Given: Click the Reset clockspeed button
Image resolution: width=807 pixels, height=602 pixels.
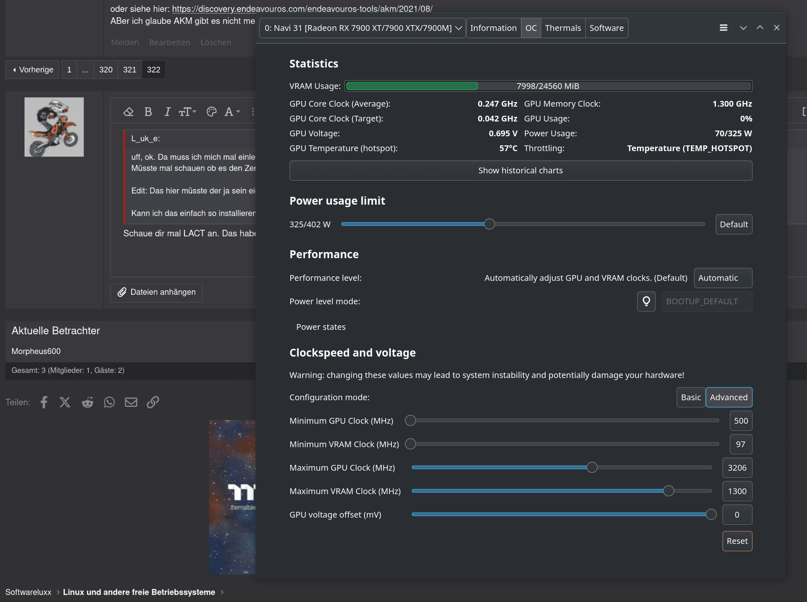Looking at the screenshot, I should coord(737,541).
